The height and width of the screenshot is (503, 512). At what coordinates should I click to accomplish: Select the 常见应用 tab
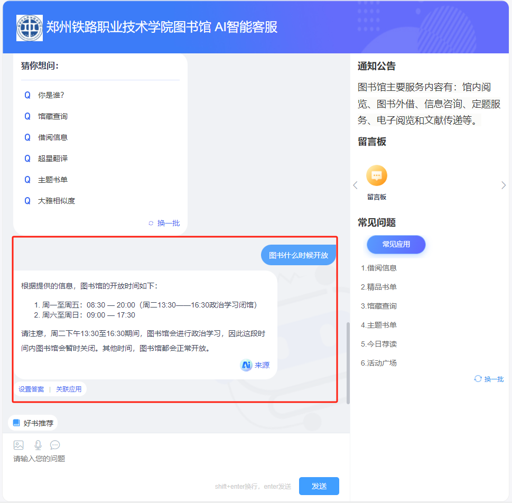396,244
